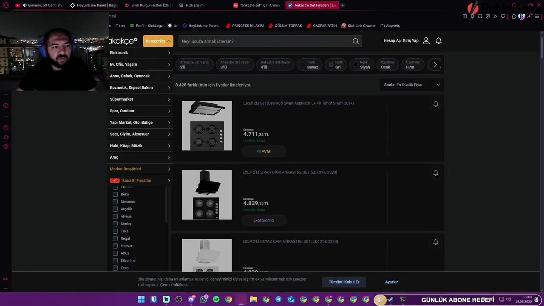The image size is (544, 306).
Task: Check the Regal brand filter
Action: [x=115, y=238]
